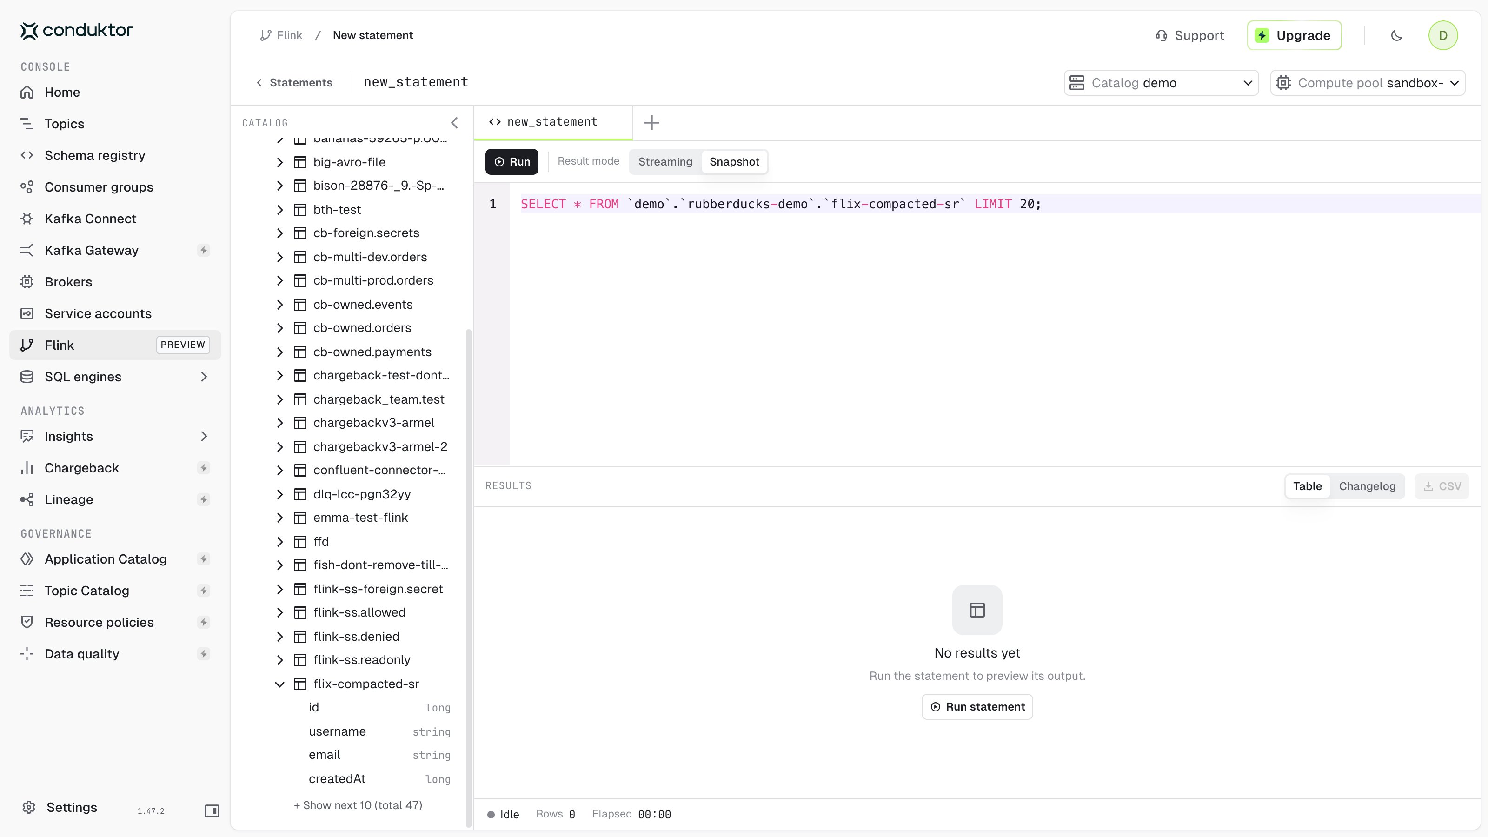Open Home from the sidebar
The width and height of the screenshot is (1488, 837).
coord(115,93)
